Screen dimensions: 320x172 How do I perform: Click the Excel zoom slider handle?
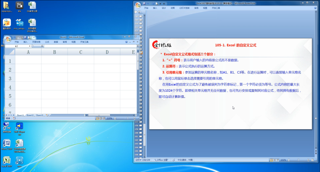(127, 118)
